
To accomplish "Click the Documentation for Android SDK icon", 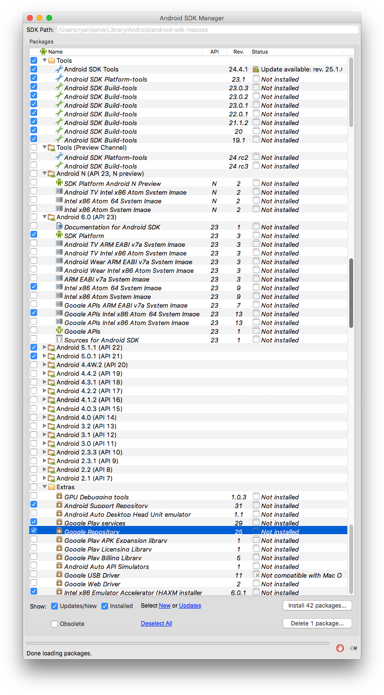I will coord(59,227).
